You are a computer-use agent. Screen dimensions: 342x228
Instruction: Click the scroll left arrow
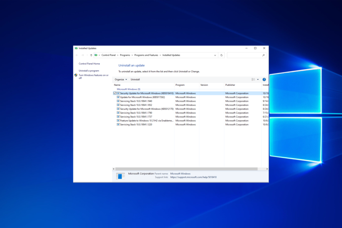(x=113, y=169)
